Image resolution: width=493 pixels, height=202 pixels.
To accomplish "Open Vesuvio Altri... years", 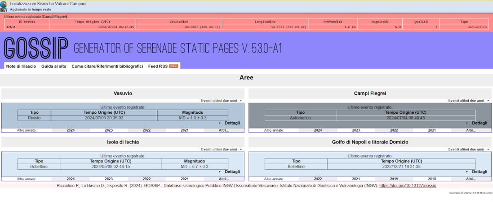I will (224, 130).
